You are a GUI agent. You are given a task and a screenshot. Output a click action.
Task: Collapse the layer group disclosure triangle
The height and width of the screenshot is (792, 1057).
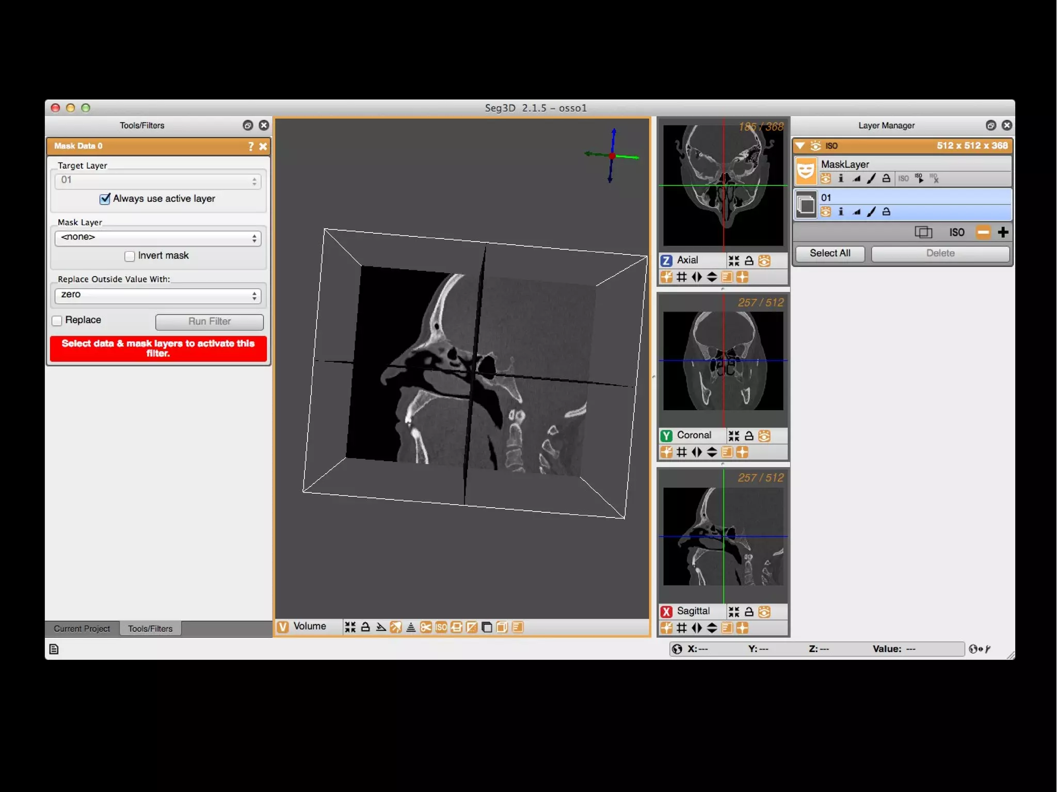pyautogui.click(x=800, y=146)
